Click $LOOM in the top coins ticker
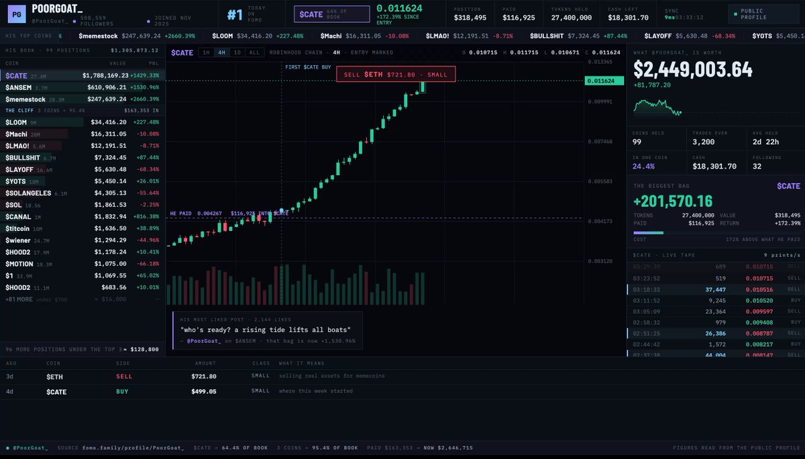Image resolution: width=805 pixels, height=459 pixels. 258,35
